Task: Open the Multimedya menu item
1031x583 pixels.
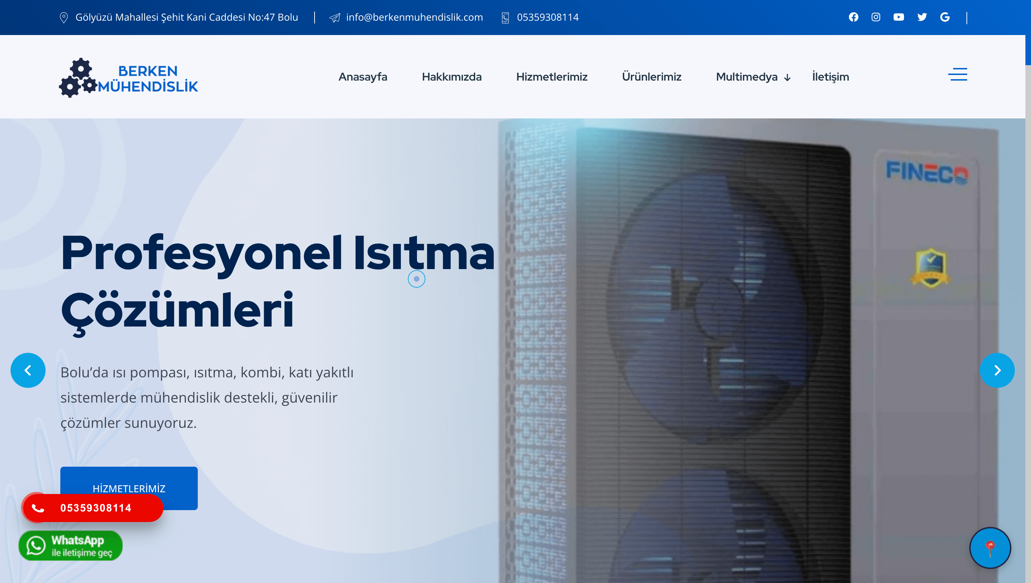Action: (747, 77)
